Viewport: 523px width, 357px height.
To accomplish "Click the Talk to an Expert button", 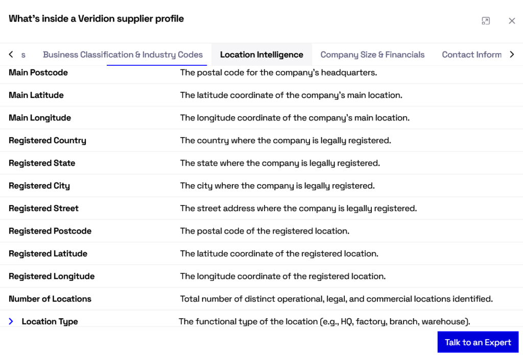I will (478, 342).
